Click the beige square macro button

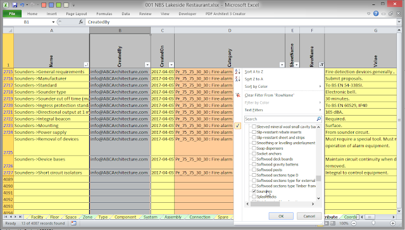click(66, 5)
